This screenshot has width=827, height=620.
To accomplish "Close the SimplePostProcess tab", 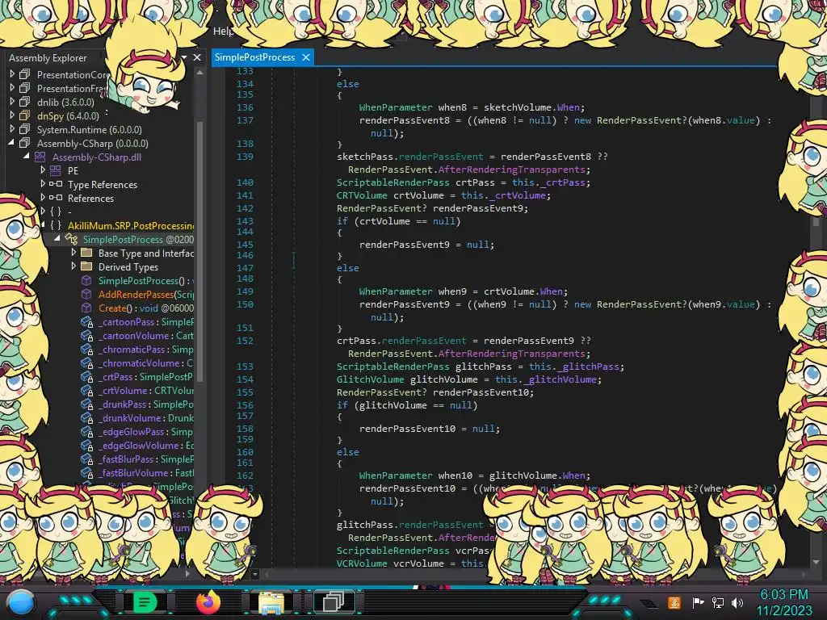I will click(x=306, y=57).
